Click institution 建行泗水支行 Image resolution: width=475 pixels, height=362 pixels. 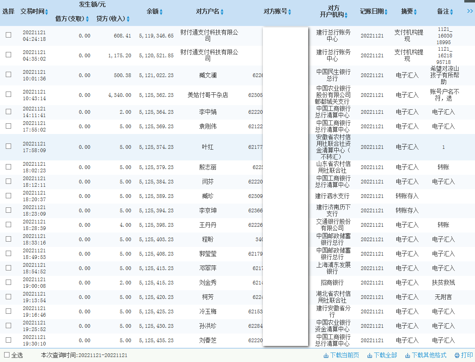click(332, 196)
